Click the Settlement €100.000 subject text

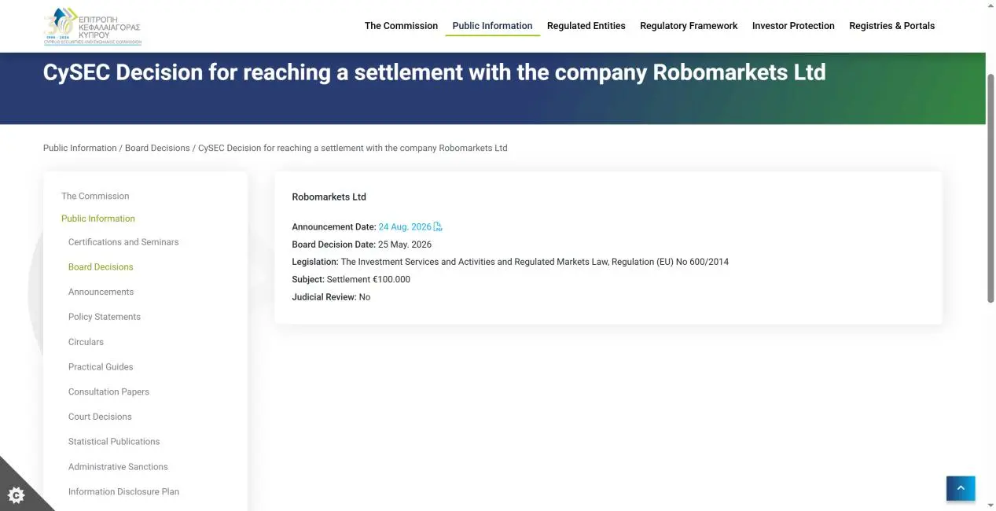point(351,279)
